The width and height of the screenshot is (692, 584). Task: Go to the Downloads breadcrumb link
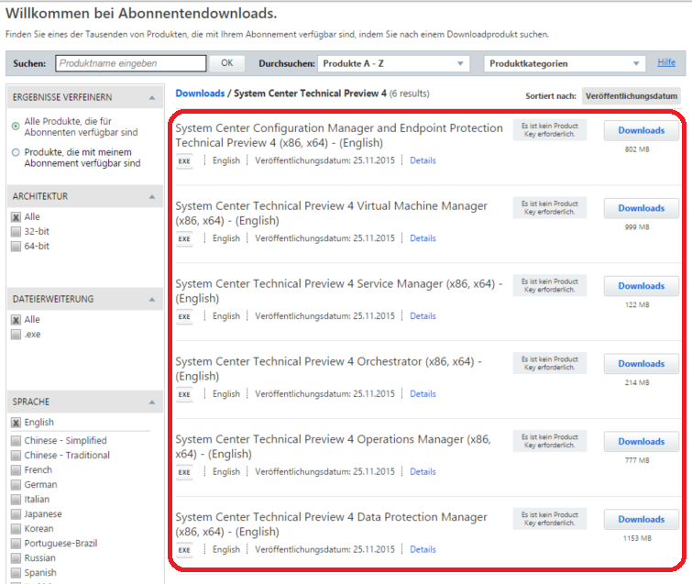[200, 94]
